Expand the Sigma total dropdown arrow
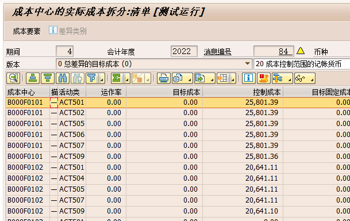This screenshot has height=221, width=350. [x=127, y=79]
